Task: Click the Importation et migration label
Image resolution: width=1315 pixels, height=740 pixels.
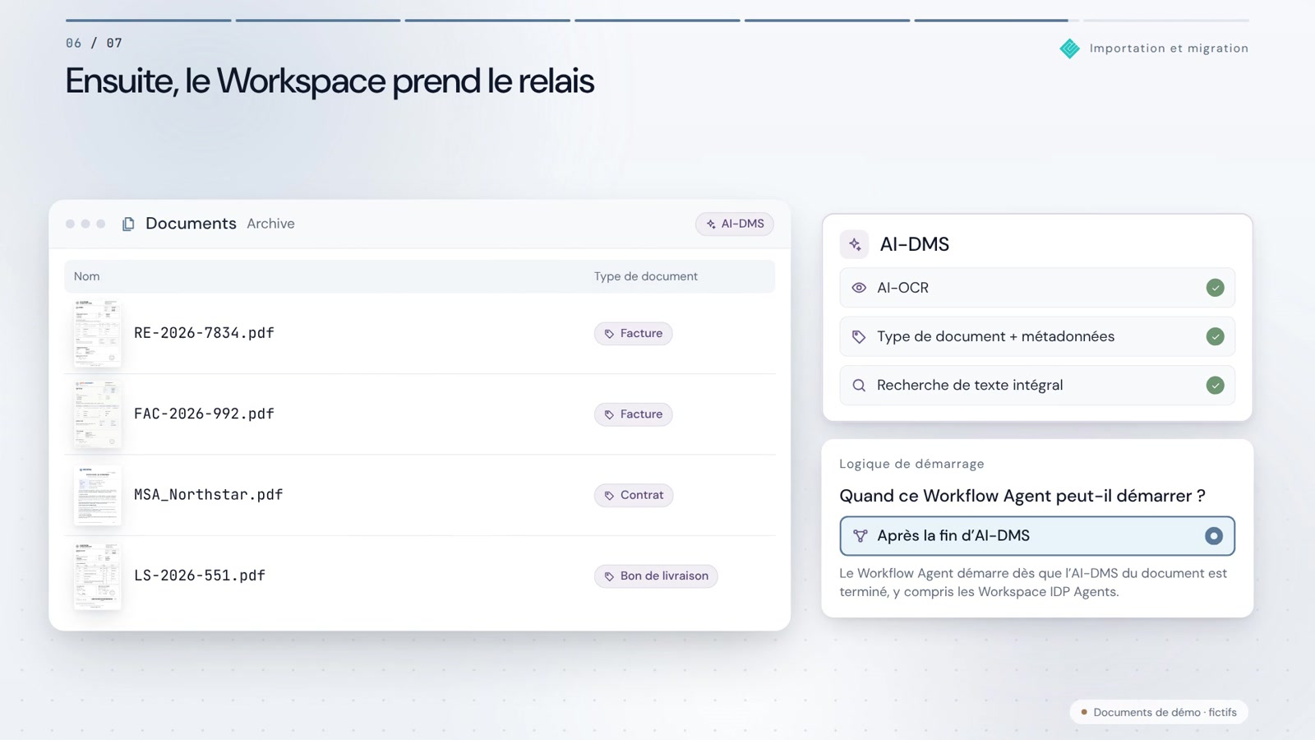Action: click(1169, 49)
